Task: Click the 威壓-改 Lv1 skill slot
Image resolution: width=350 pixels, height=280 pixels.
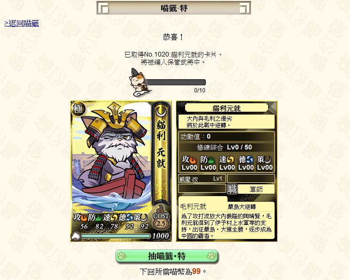Action: pyautogui.click(x=202, y=179)
